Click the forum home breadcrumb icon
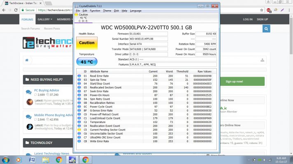This screenshot has width=293, height=164. (27, 60)
